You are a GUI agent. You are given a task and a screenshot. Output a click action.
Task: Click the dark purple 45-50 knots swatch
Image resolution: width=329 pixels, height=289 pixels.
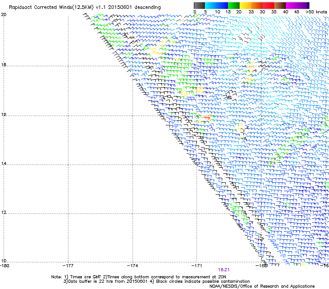point(303,5)
